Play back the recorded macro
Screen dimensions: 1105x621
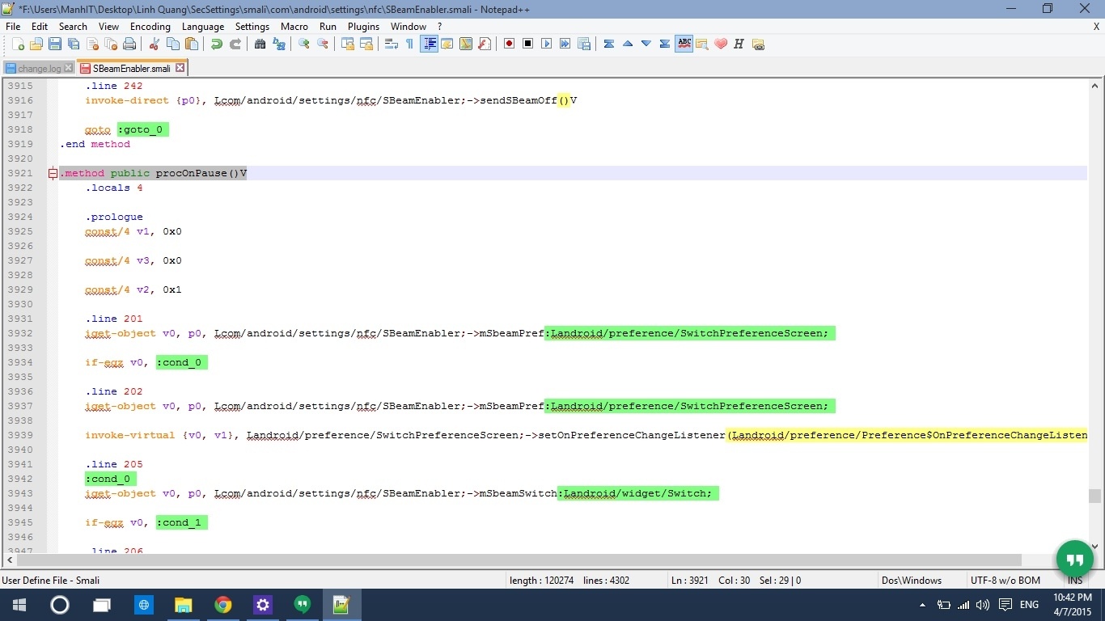pos(546,44)
